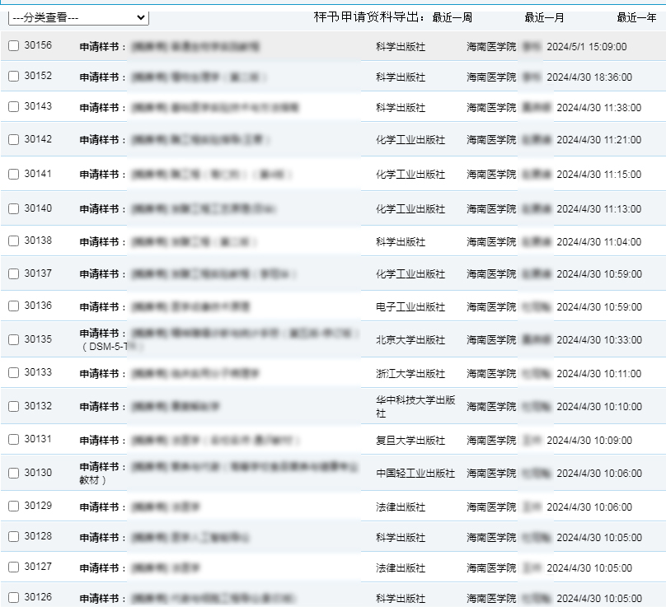666x607 pixels.
Task: Enable the checkbox for record 30138
Action: (13, 242)
